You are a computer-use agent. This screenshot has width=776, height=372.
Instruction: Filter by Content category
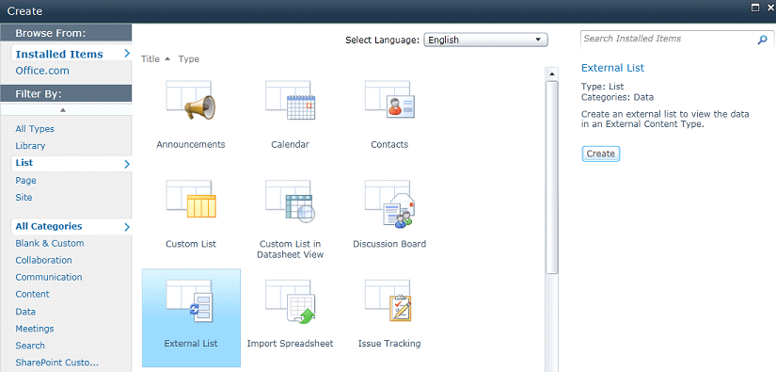[32, 294]
